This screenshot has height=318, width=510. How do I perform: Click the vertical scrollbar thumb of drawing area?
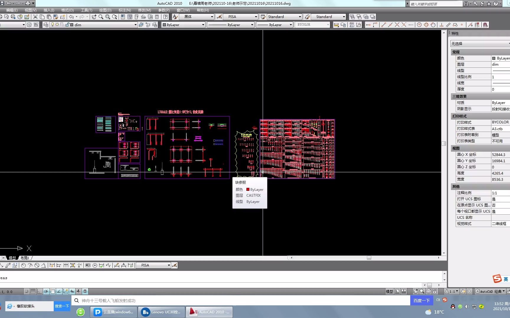(444, 143)
